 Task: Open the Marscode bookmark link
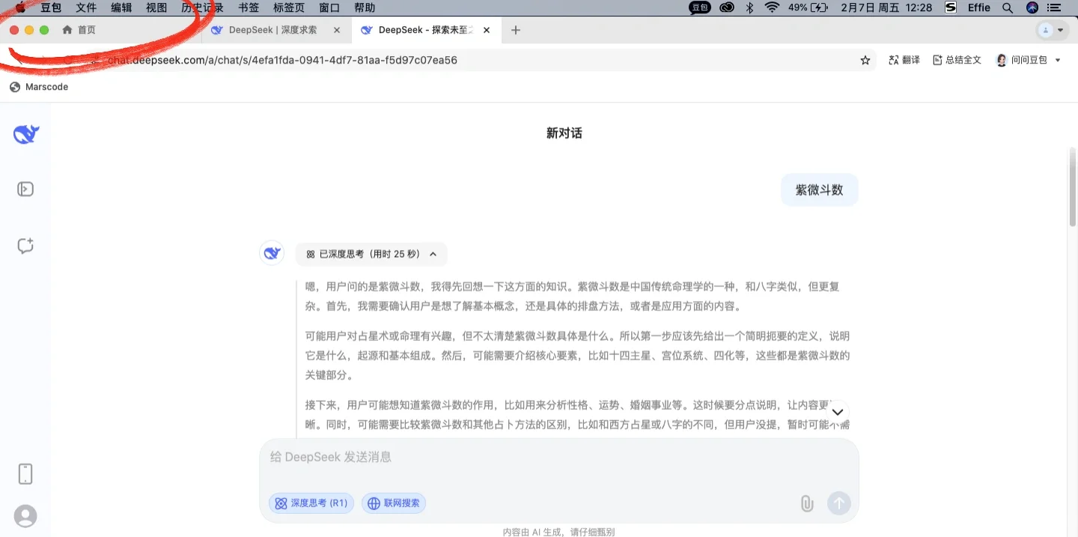pyautogui.click(x=38, y=86)
